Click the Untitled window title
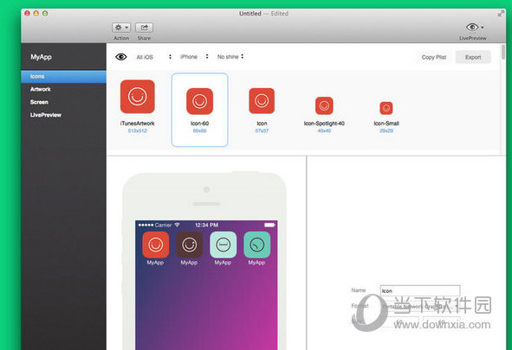The image size is (512, 350). pyautogui.click(x=250, y=14)
